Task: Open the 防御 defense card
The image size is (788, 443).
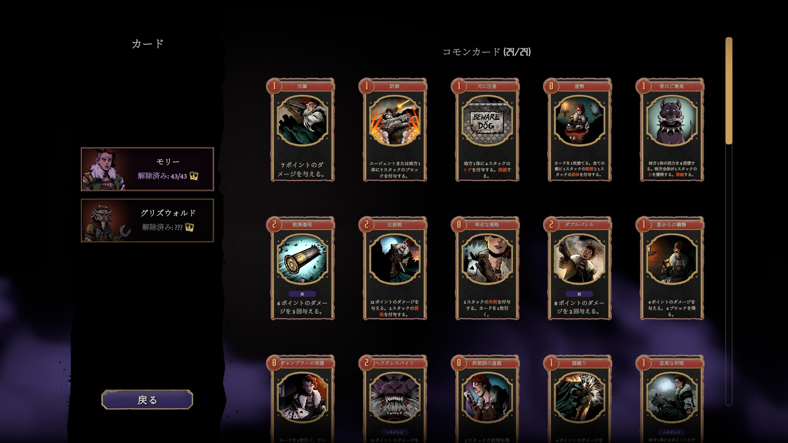Action: [394, 130]
